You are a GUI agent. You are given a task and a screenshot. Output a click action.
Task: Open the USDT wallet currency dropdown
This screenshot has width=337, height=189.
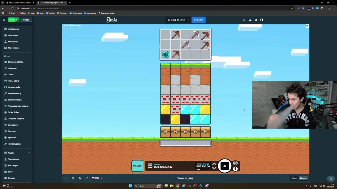pyautogui.click(x=178, y=20)
